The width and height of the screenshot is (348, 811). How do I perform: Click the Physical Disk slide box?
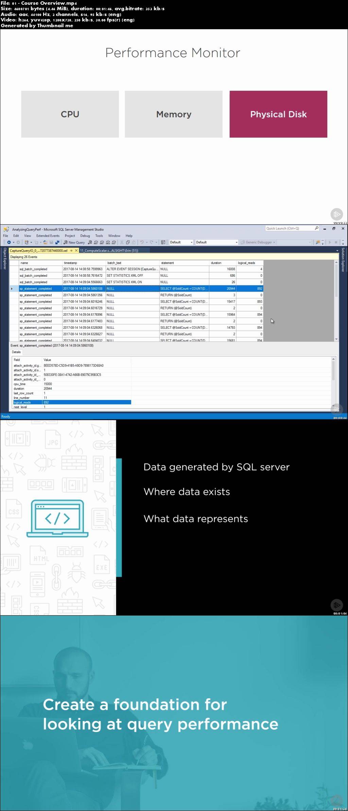point(278,114)
